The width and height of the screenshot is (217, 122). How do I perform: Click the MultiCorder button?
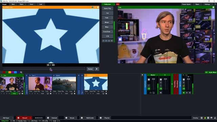(90, 118)
